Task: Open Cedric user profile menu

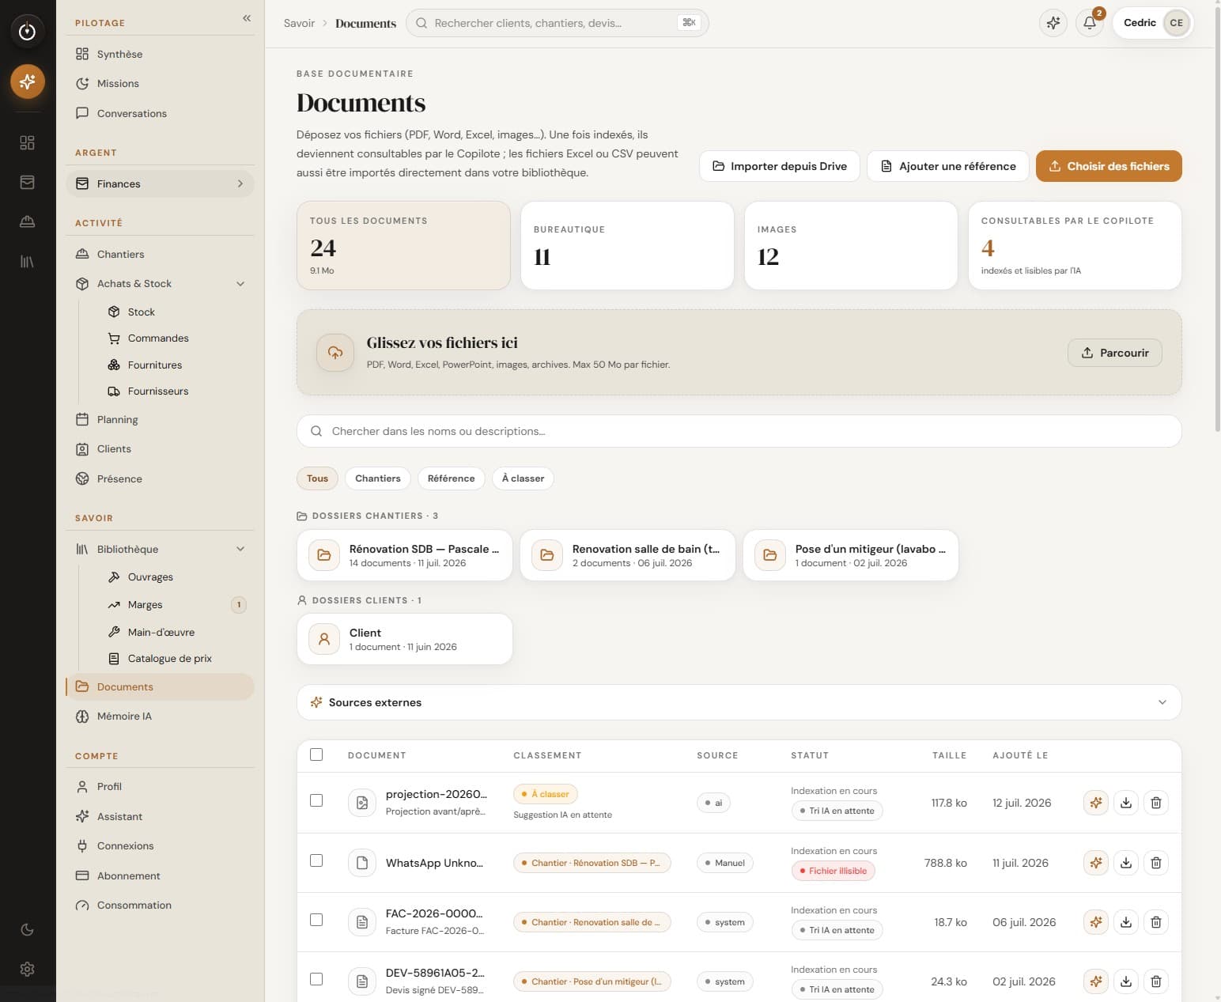Action: (1153, 23)
